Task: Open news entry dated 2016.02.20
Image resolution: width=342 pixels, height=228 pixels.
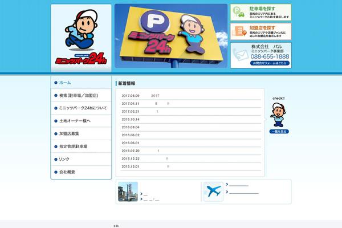Action: (x=190, y=150)
